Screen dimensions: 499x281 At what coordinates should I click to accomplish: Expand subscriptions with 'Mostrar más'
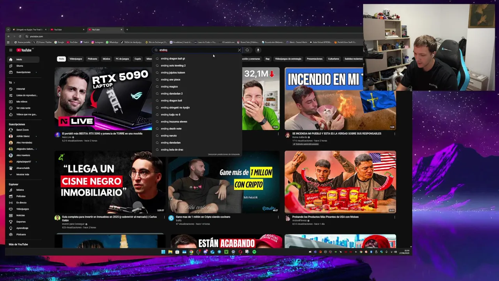coord(23,174)
